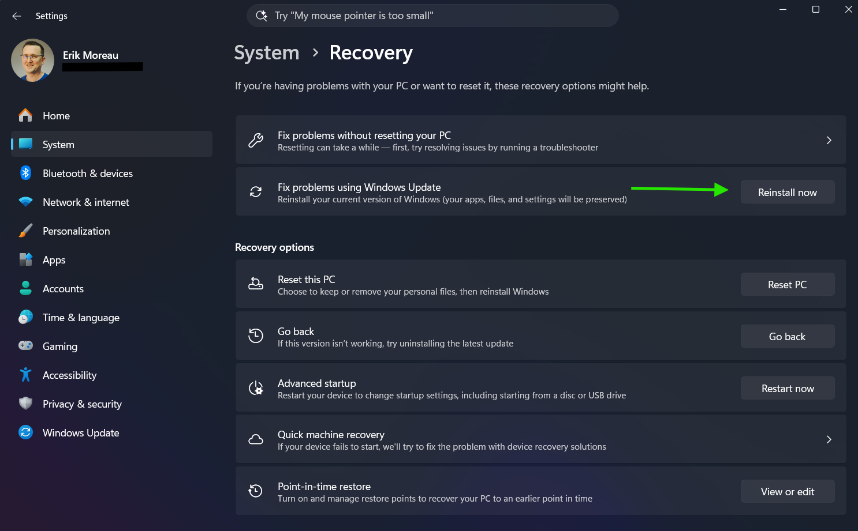858x531 pixels.
Task: Click the Advanced startup power-gear icon
Action: point(256,387)
